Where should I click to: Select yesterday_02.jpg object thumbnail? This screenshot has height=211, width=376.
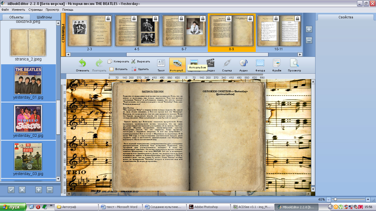coord(28,119)
